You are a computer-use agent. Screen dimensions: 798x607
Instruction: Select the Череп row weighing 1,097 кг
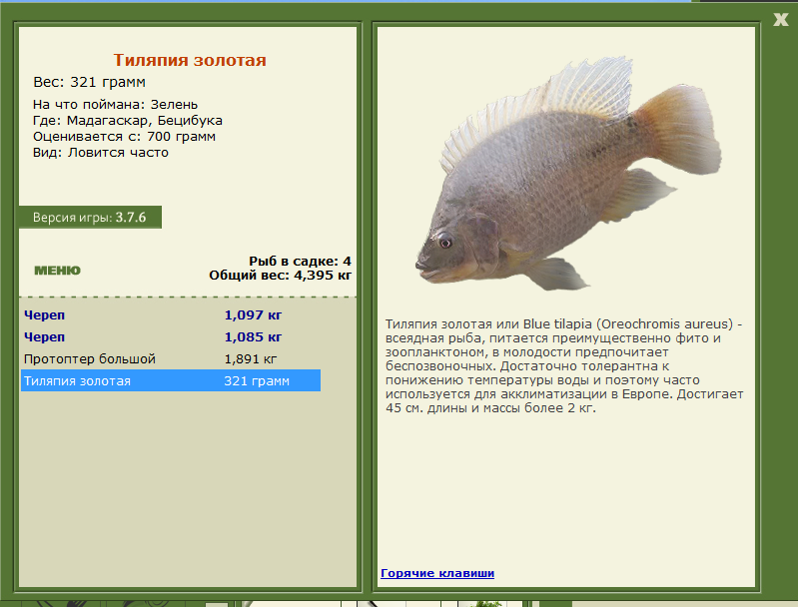(171, 314)
